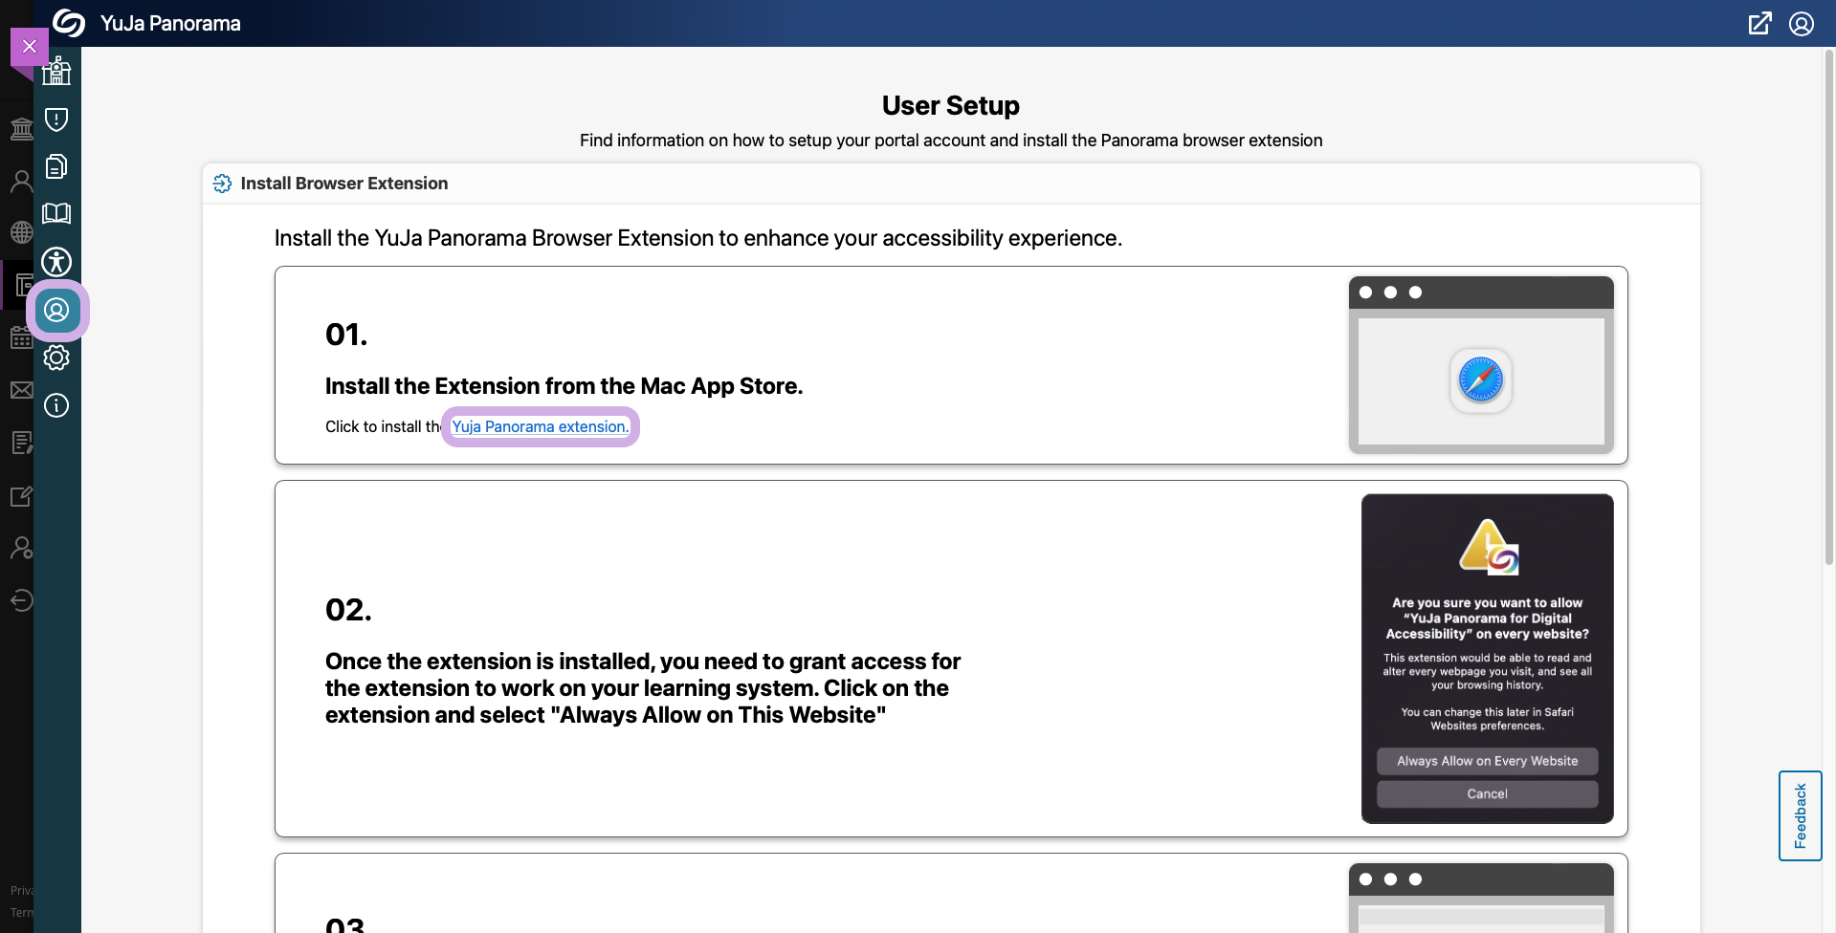Open the settings gear icon in sidebar

click(x=56, y=358)
